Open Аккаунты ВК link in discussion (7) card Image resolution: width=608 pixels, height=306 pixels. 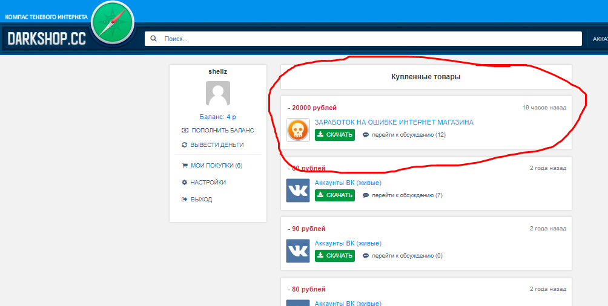[348, 183]
